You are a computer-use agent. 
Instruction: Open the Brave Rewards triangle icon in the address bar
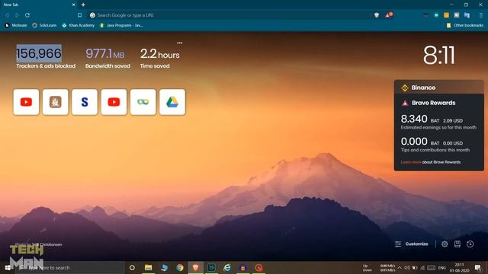pyautogui.click(x=388, y=15)
